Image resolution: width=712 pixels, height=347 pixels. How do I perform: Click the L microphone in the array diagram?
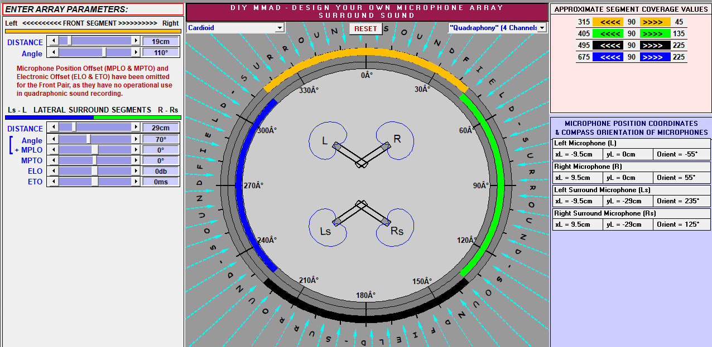pyautogui.click(x=337, y=146)
